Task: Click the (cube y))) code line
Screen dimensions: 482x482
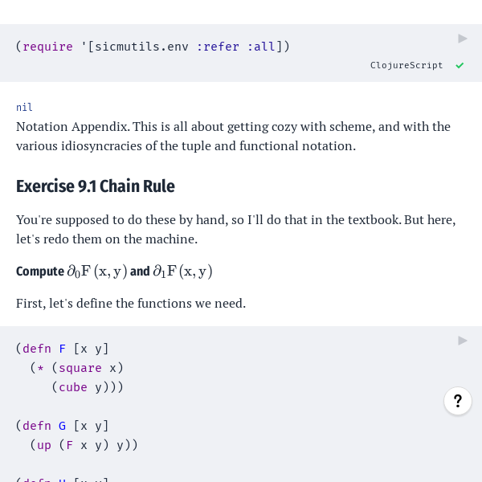Action: point(88,387)
